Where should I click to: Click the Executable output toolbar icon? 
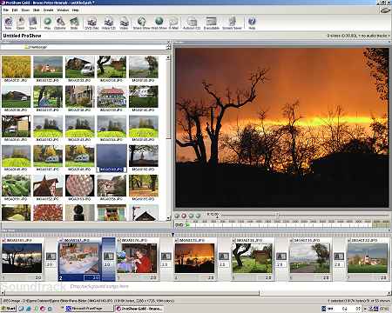click(x=211, y=23)
